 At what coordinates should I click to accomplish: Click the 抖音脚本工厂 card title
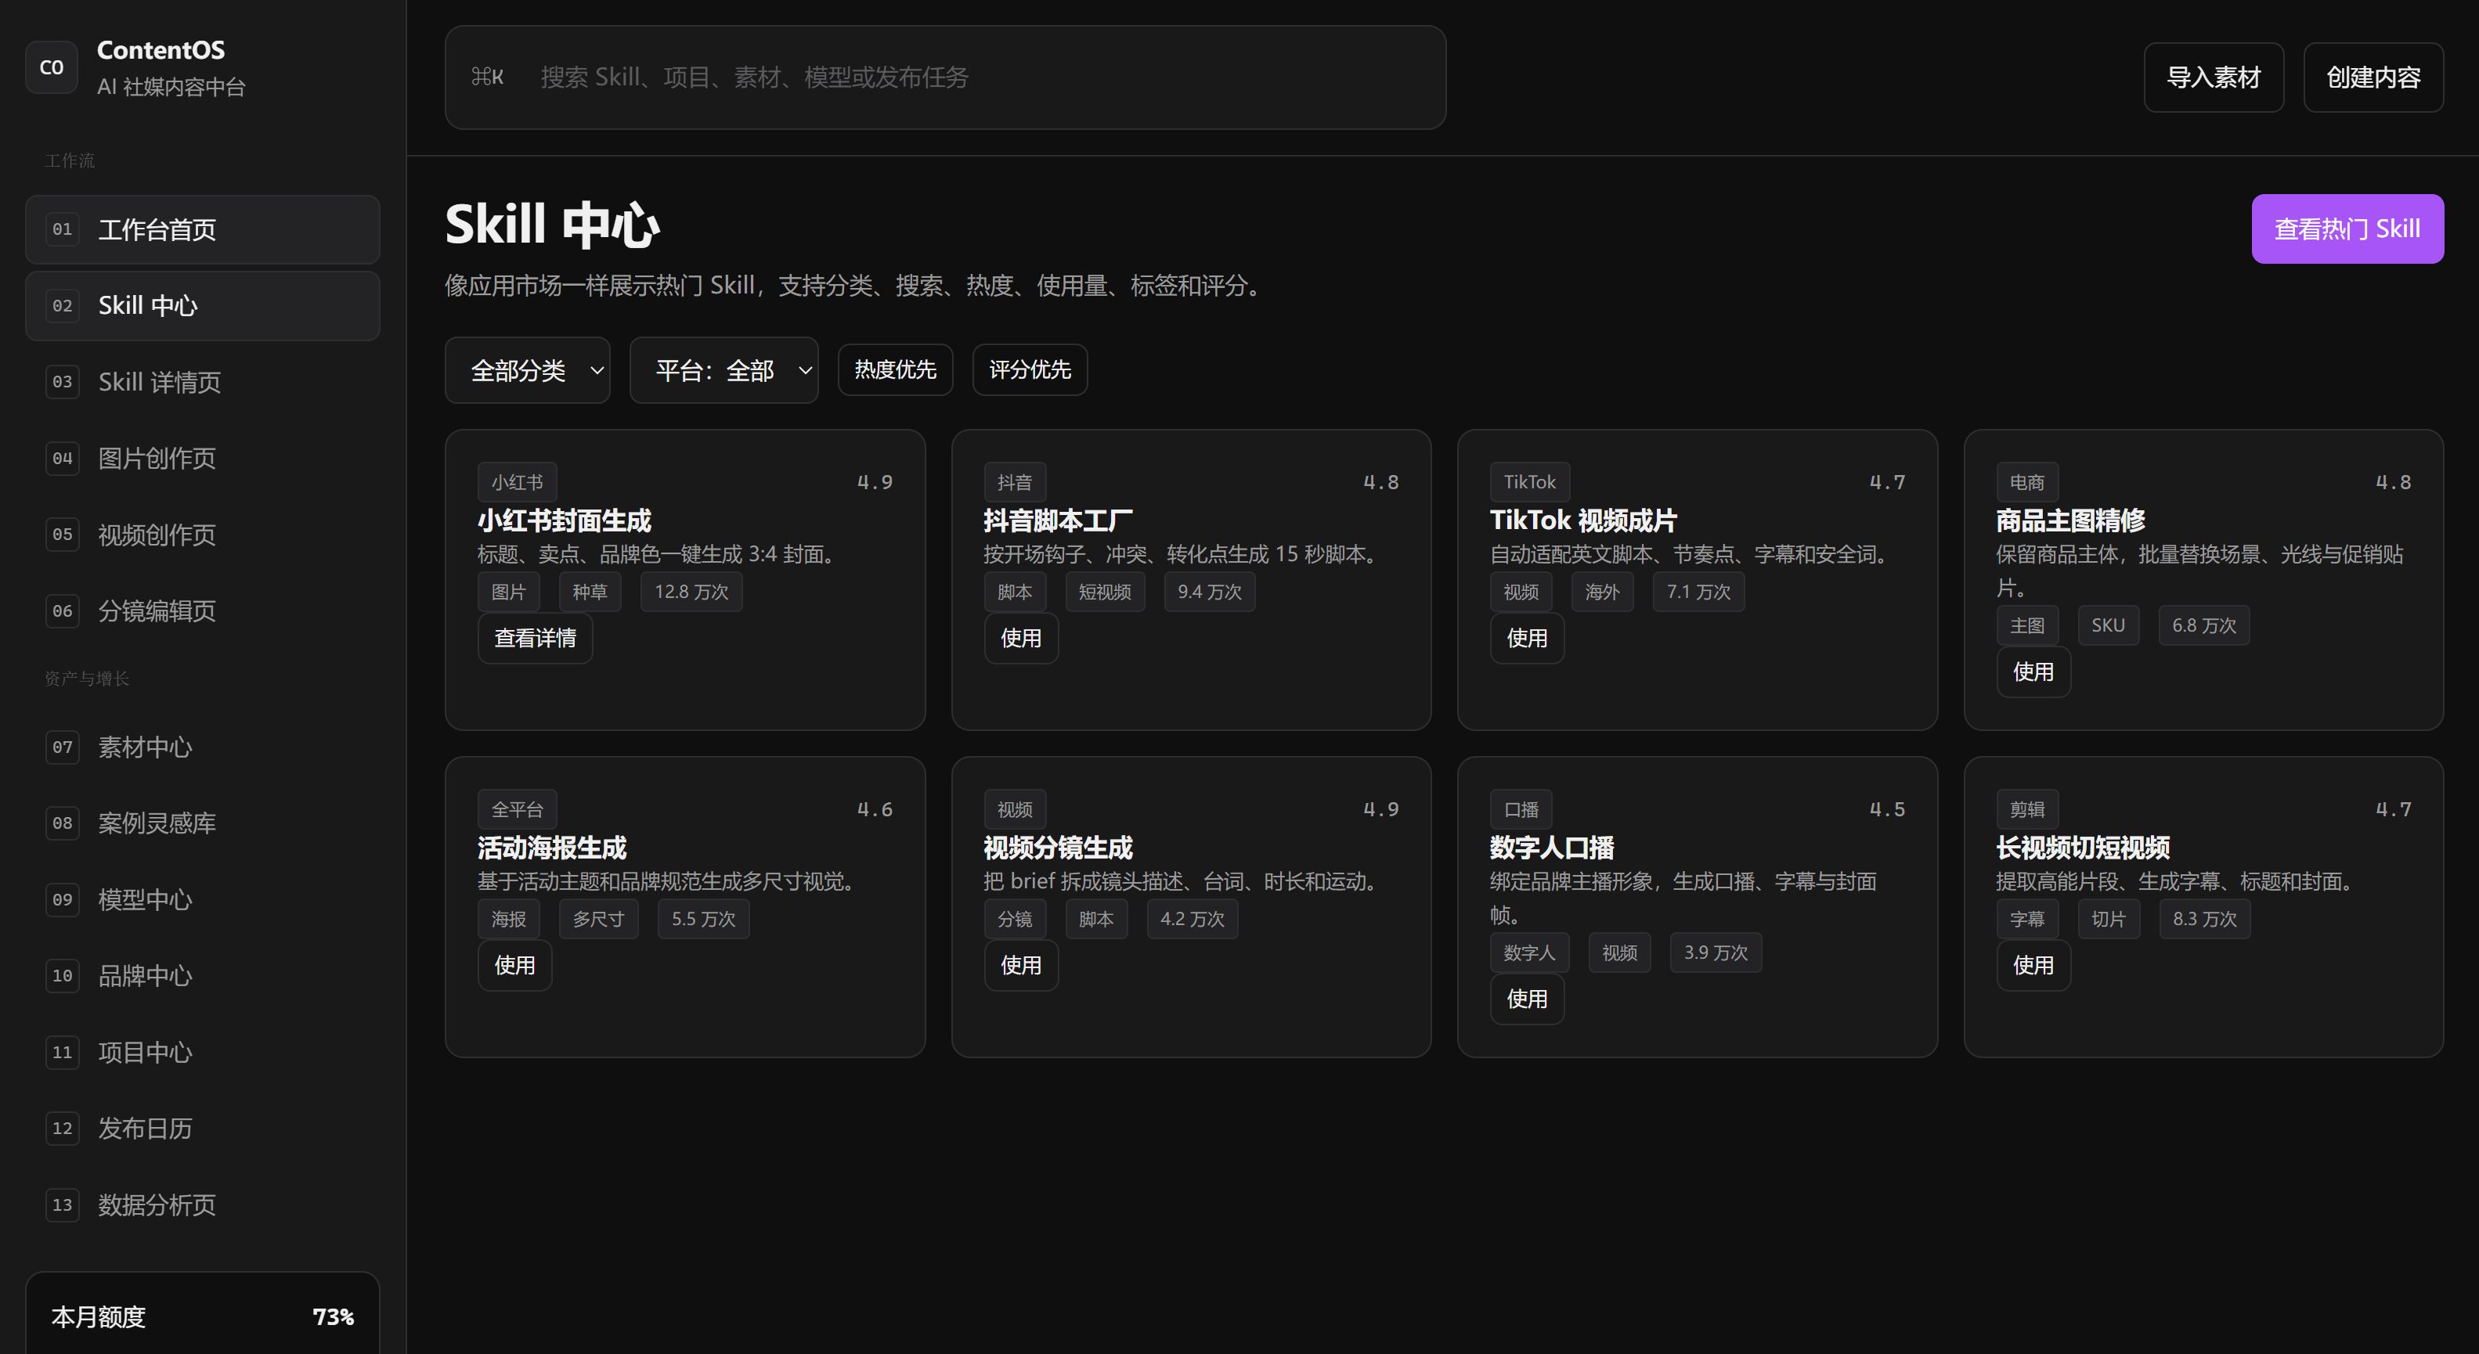pyautogui.click(x=1059, y=521)
